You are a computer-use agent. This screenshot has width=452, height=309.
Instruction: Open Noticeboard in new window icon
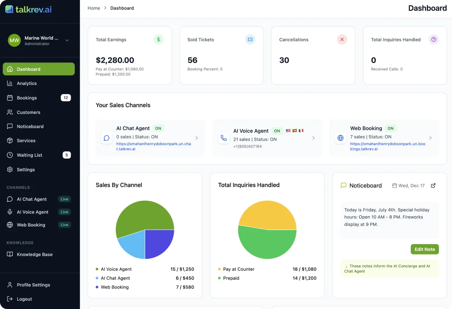click(433, 185)
